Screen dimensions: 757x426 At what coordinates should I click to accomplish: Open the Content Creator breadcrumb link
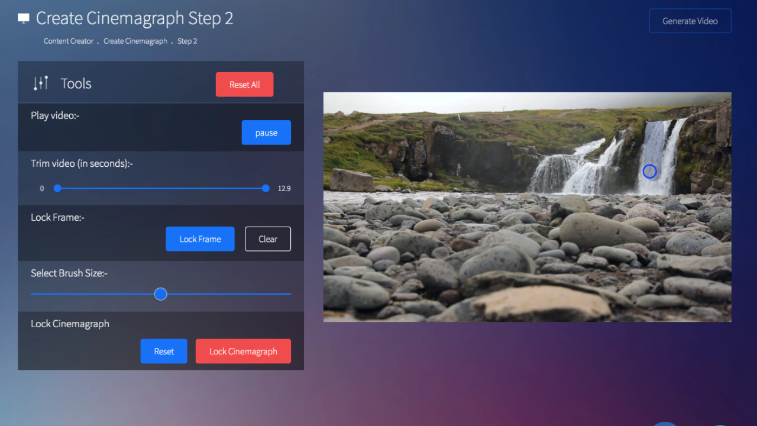(69, 41)
